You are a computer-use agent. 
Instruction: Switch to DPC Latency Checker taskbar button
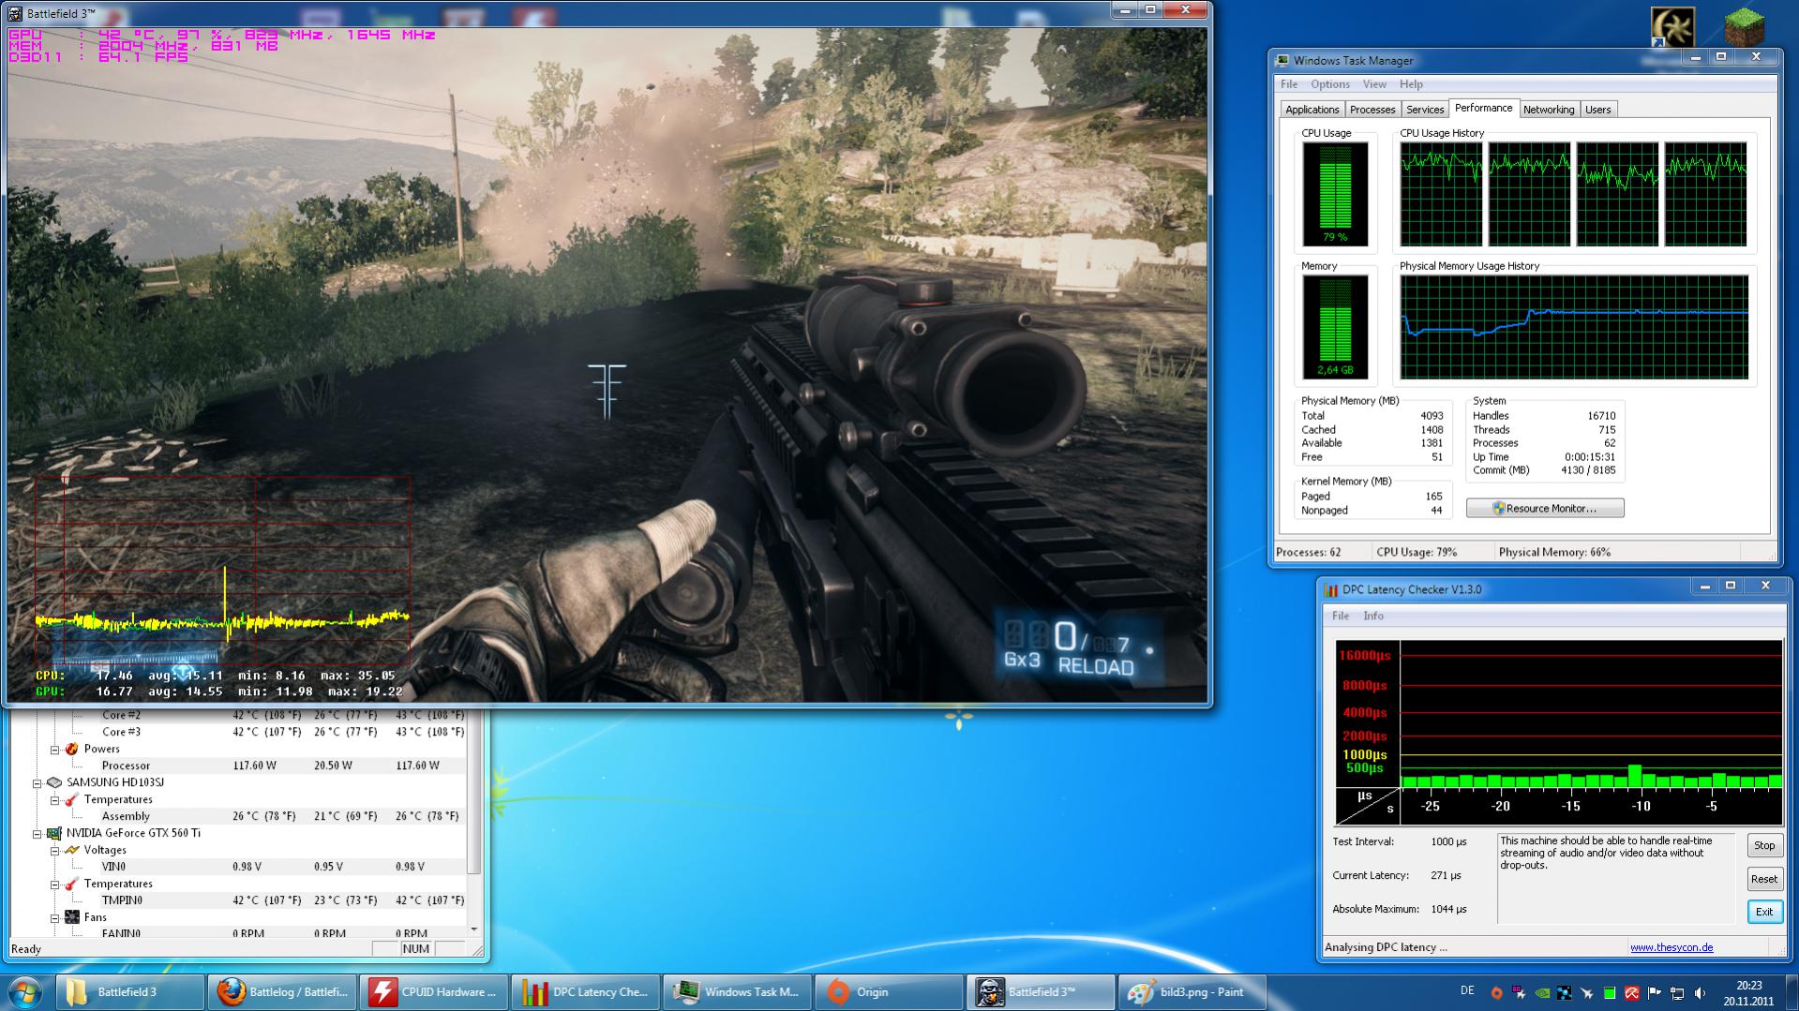click(x=586, y=992)
